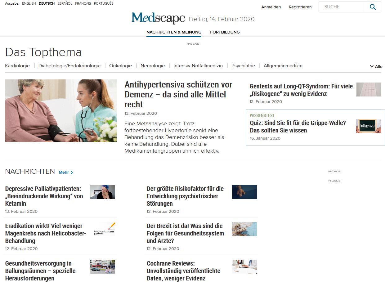This screenshot has width=385, height=282.
Task: Open Mehr arrow next to Nachrichten
Action: coord(66,172)
